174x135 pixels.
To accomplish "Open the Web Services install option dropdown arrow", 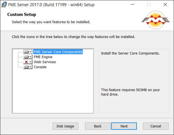I will coord(30,62).
